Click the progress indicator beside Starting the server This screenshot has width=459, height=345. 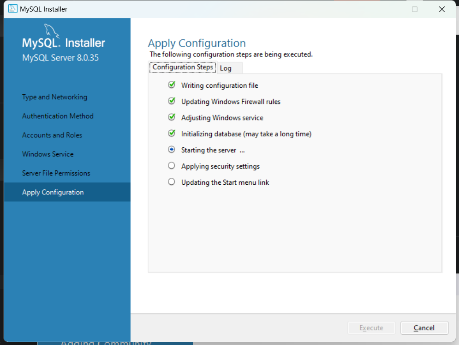(172, 150)
